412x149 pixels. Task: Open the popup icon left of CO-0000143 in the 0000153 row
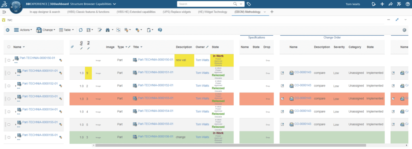pos(282,99)
